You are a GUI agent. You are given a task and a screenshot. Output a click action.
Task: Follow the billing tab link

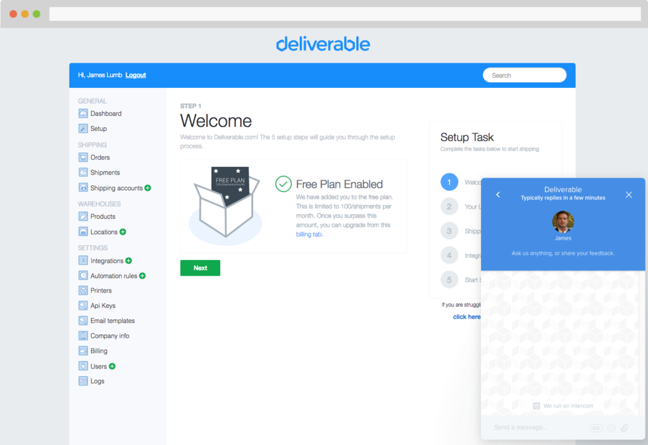click(309, 234)
